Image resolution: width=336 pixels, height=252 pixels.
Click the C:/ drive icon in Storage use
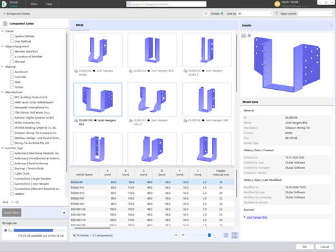point(6,230)
